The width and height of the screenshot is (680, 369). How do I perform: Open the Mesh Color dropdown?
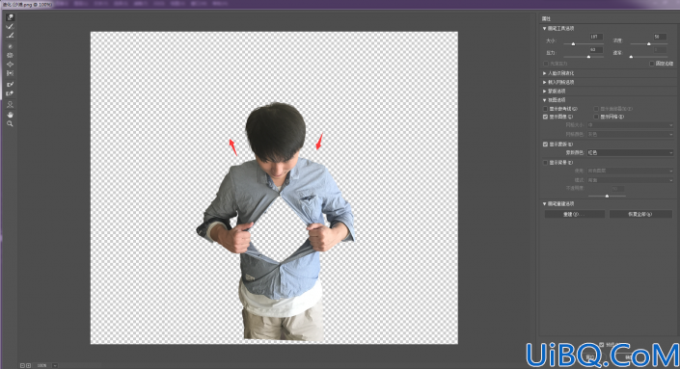point(630,135)
